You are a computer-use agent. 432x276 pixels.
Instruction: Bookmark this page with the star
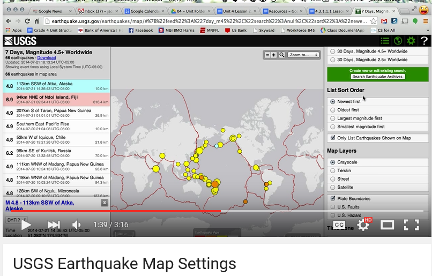click(374, 21)
